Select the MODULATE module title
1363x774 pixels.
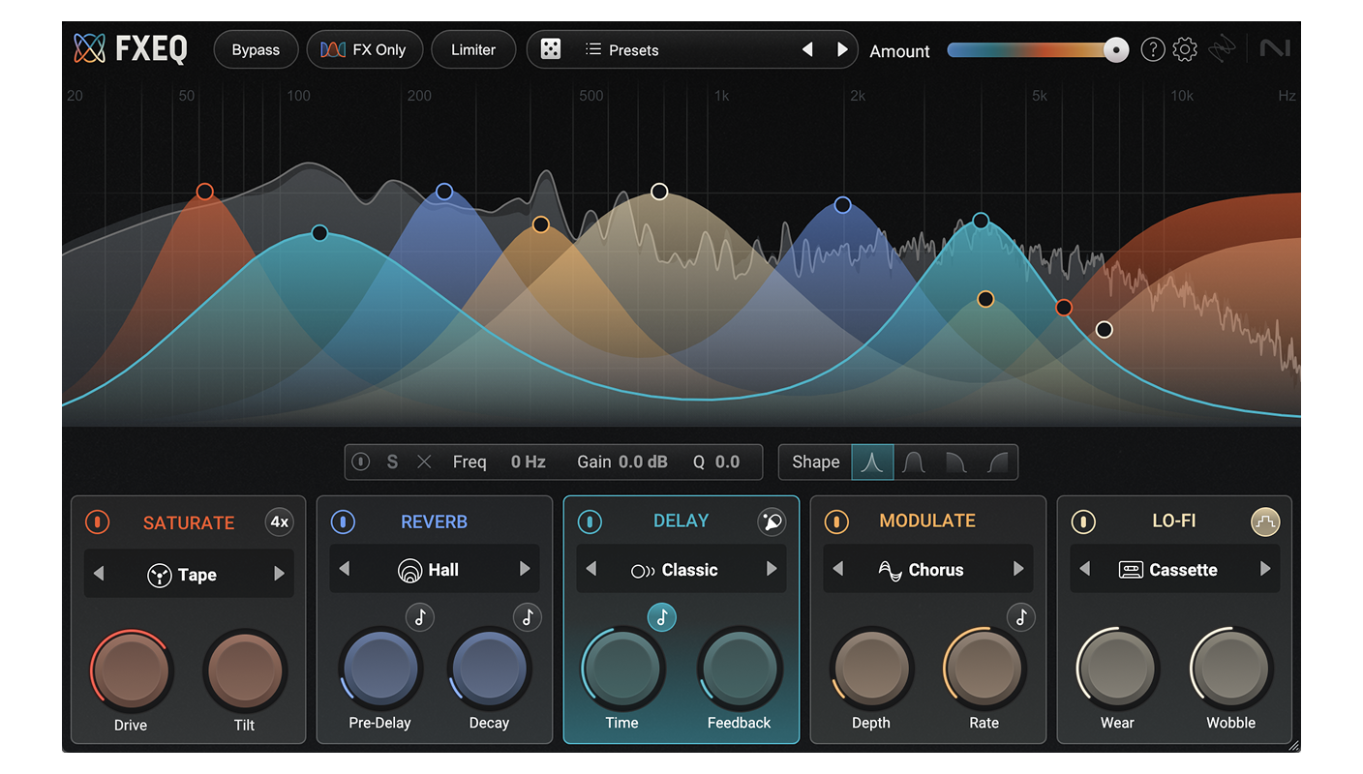coord(927,521)
